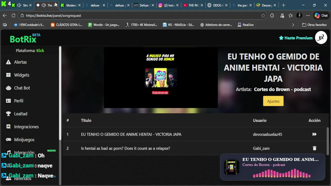Viewport: 331px width, 186px height.
Task: Click the artist name Cortes do Brown - podcast
Action: click(x=282, y=89)
